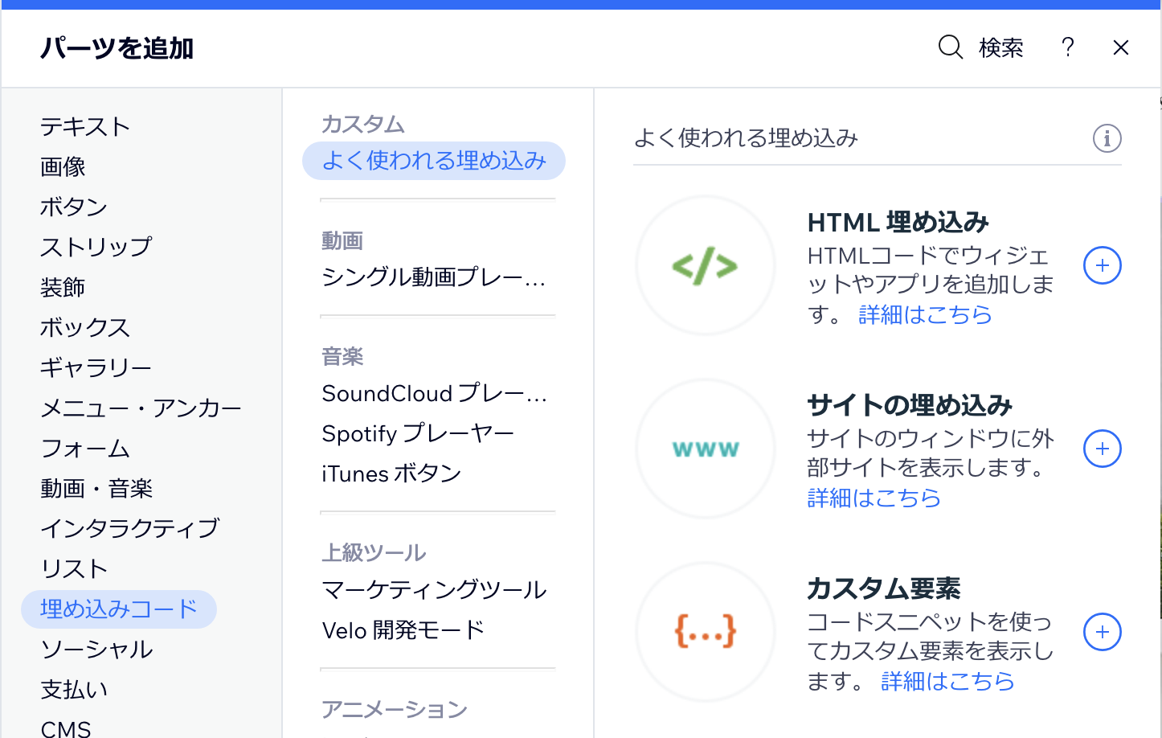Viewport: 1162px width, 738px height.
Task: Click the green HTML code icon thumbnail
Action: point(705,265)
